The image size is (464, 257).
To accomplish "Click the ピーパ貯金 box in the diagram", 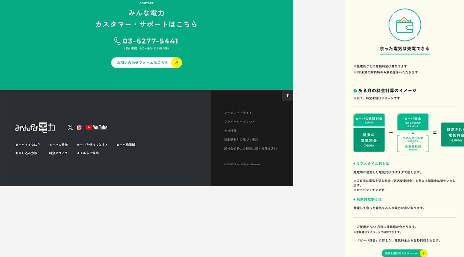I will coord(413,122).
